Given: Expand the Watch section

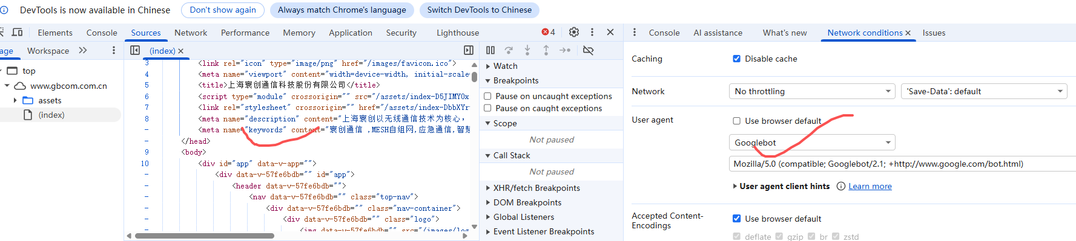Looking at the screenshot, I should 488,66.
